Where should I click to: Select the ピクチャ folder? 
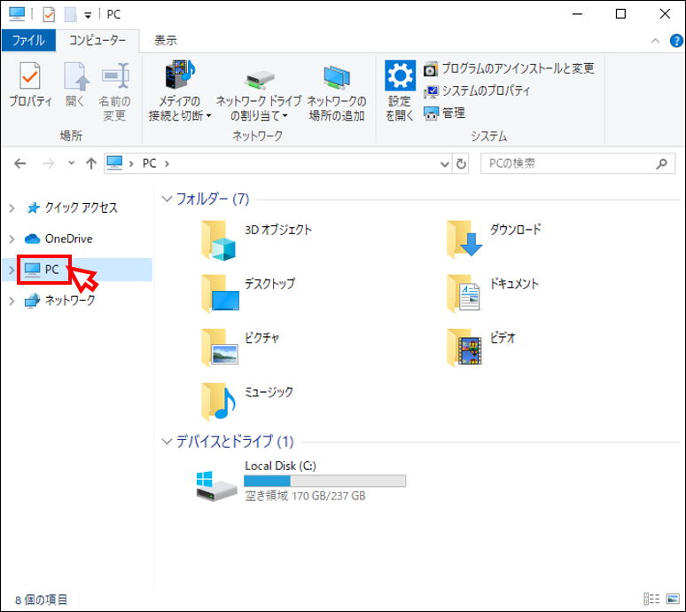pyautogui.click(x=240, y=348)
